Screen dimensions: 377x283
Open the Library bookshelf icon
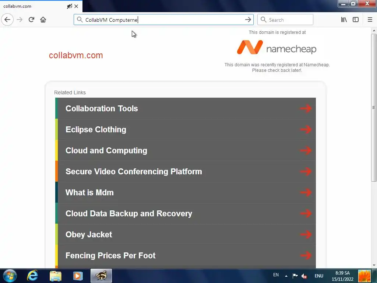[344, 20]
